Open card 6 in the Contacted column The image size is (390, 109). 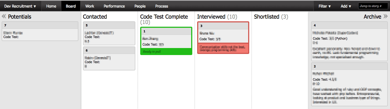(109, 58)
